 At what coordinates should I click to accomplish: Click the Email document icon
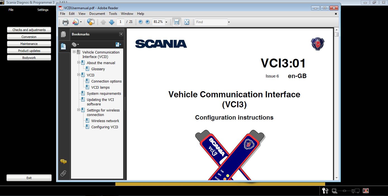(x=75, y=22)
